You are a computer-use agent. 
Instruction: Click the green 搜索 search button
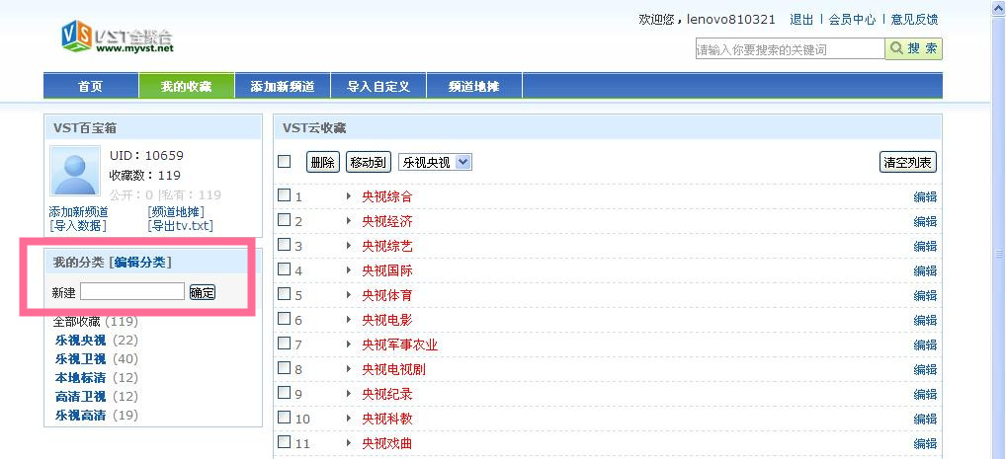914,48
